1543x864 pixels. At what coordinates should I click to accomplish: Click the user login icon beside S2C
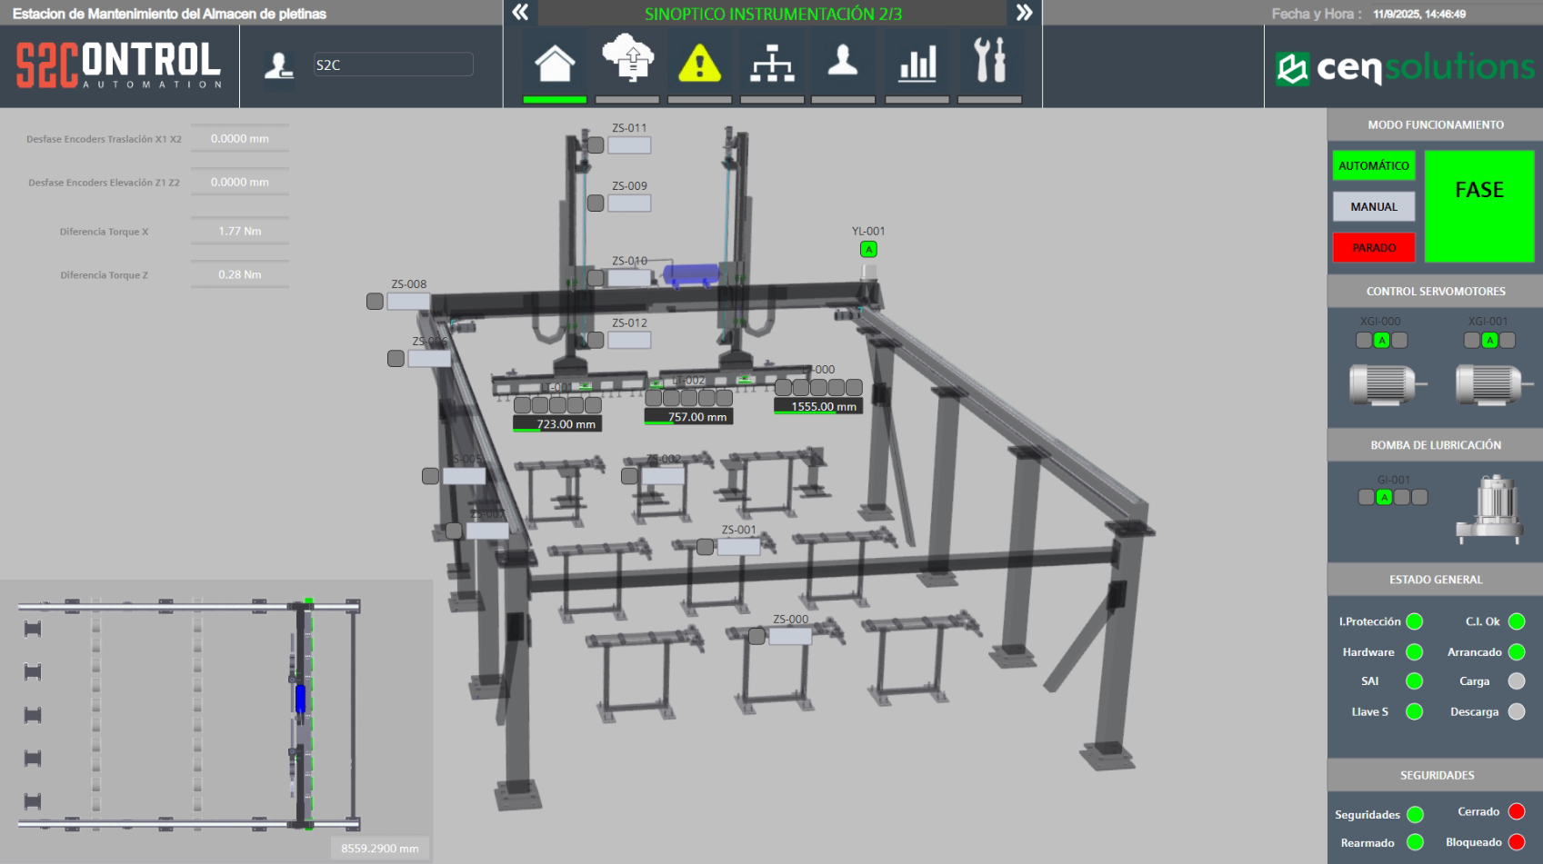pos(278,65)
